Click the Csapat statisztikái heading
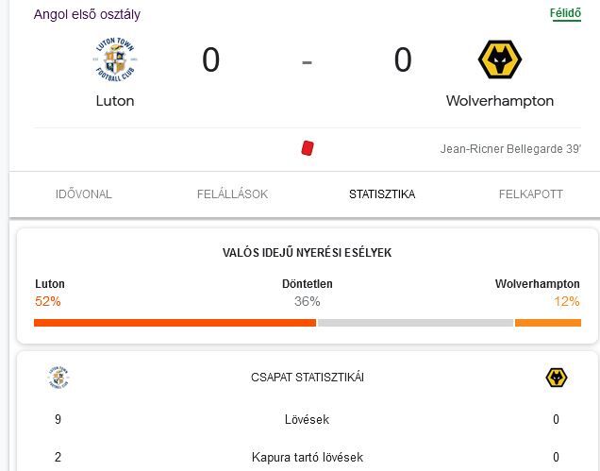 [x=308, y=378]
